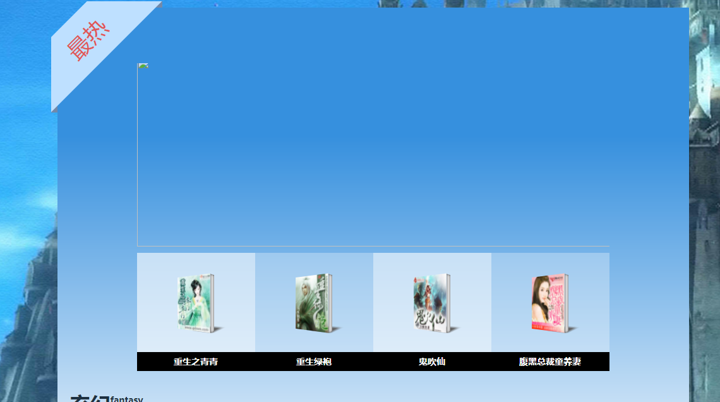Open the 腹黑总裁童养妻 book cover

coord(550,303)
